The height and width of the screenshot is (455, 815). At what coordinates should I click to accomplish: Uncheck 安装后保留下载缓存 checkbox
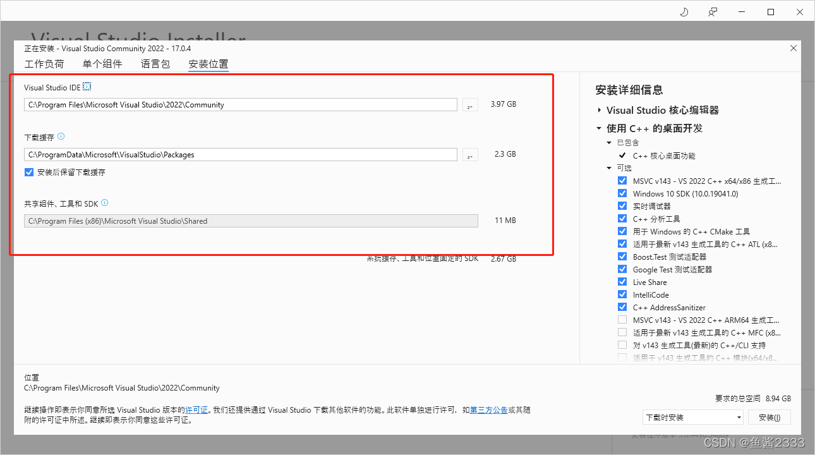(x=29, y=173)
